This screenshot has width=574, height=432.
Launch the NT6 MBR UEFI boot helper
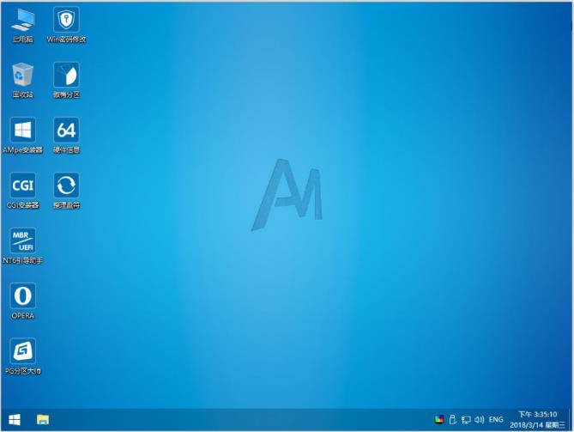coord(22,246)
